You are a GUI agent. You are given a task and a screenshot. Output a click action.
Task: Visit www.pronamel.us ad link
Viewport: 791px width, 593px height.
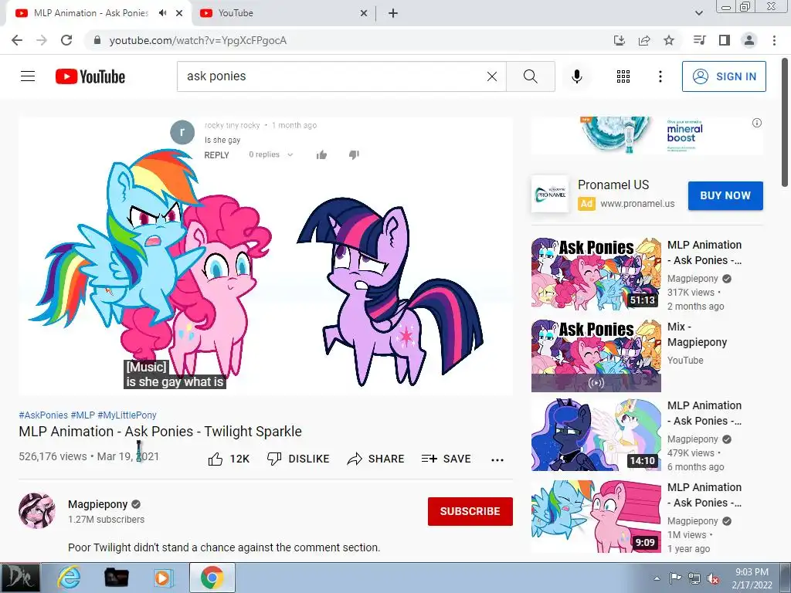(637, 204)
